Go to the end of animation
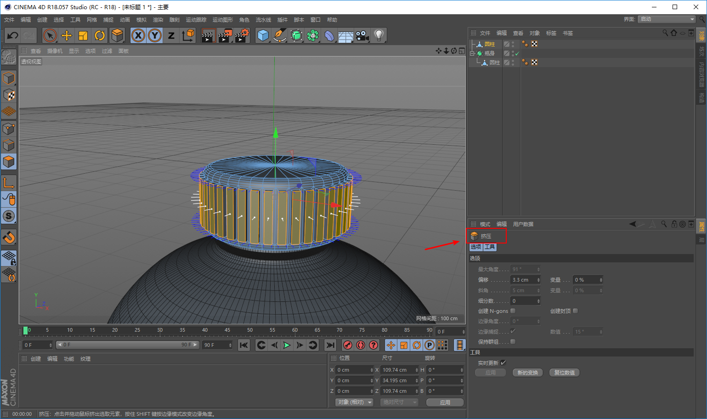 coord(330,345)
